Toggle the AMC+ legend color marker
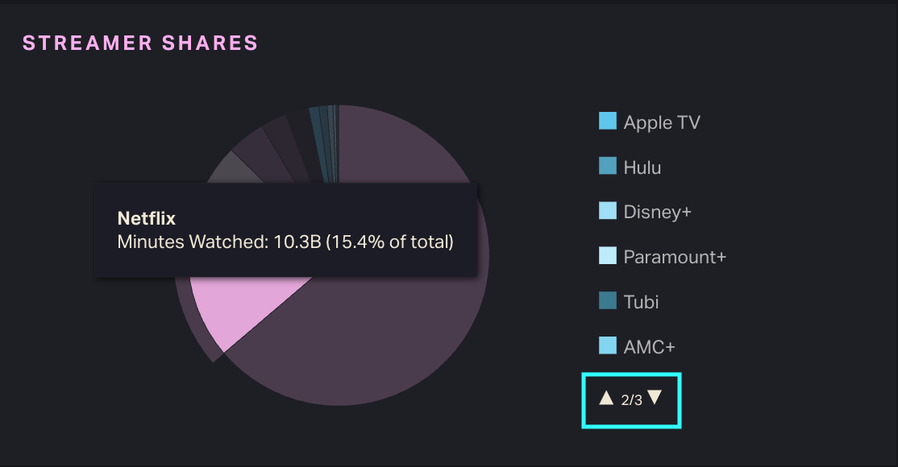This screenshot has width=898, height=467. [607, 346]
